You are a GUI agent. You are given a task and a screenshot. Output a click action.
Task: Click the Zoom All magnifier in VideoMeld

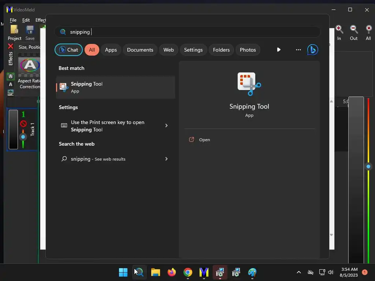[x=368, y=29]
